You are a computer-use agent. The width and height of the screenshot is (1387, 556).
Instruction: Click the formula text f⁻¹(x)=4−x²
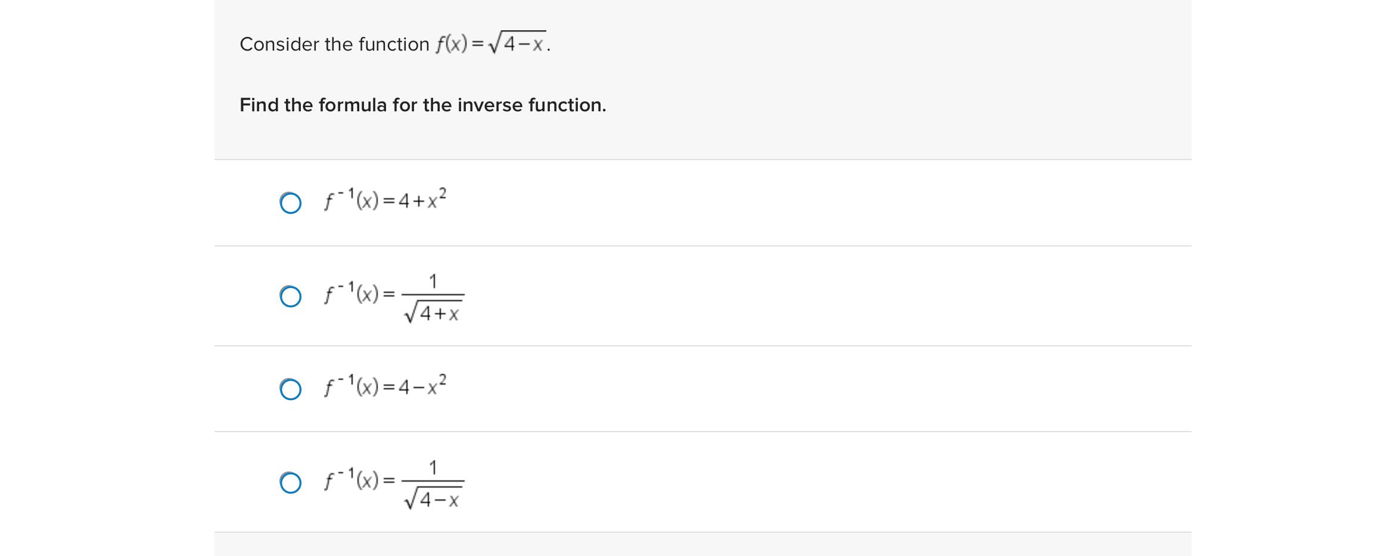385,386
